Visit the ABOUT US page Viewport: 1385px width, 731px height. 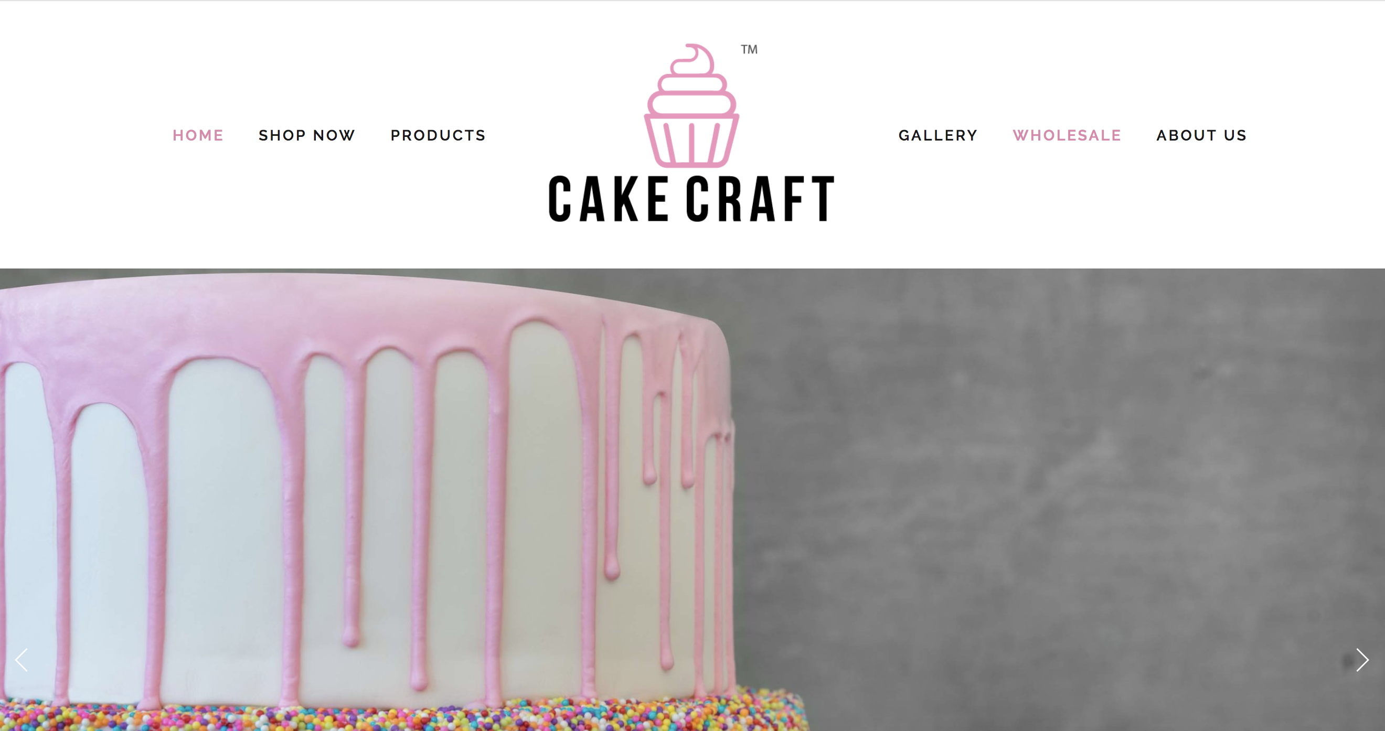1201,135
